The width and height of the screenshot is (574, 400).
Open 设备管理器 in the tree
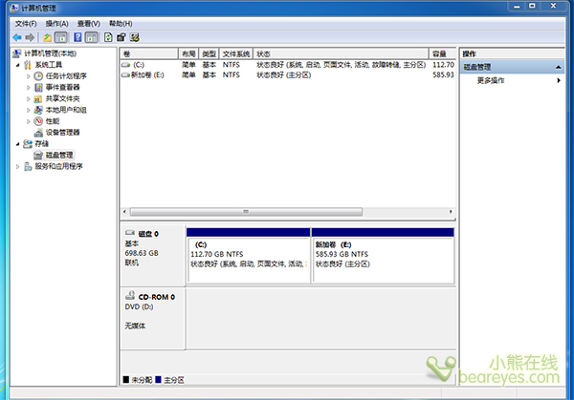point(62,133)
